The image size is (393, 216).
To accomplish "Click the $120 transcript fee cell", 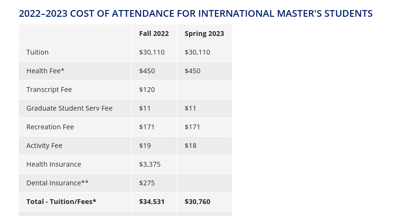I will (x=147, y=90).
